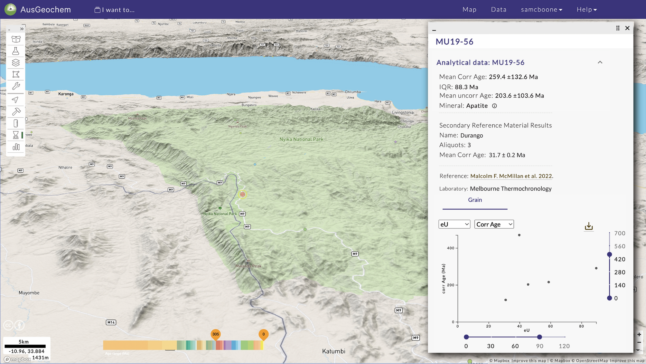This screenshot has width=646, height=364.
Task: Click the open box icon in the sidebar
Action: [x=16, y=39]
